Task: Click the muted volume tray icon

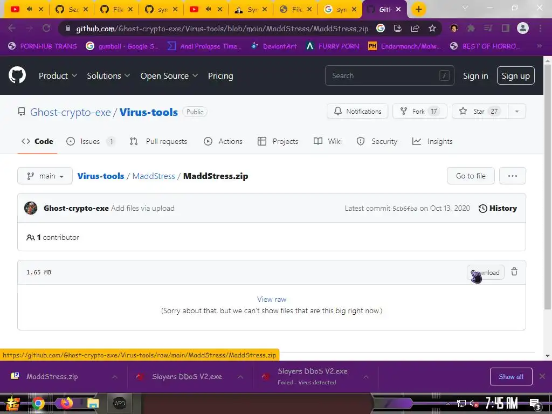Action: point(474,403)
